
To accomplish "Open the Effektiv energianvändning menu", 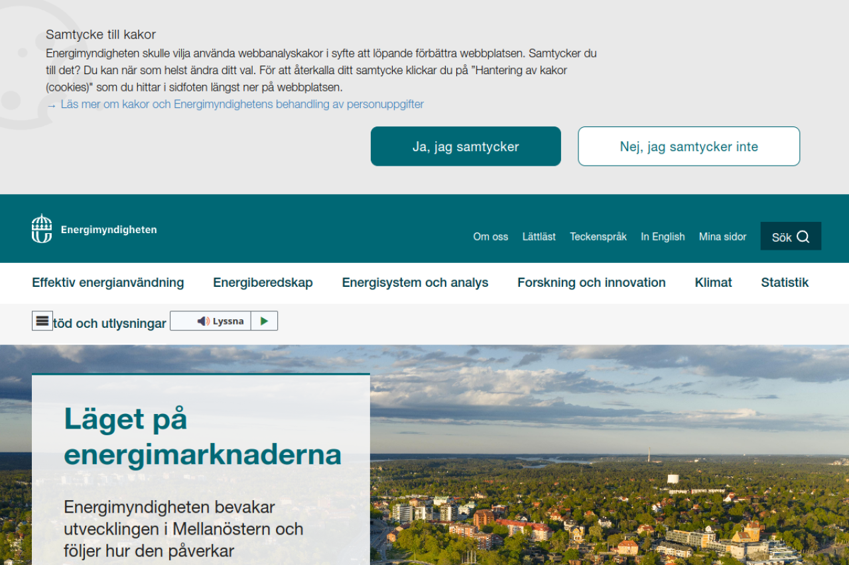I will pos(108,283).
